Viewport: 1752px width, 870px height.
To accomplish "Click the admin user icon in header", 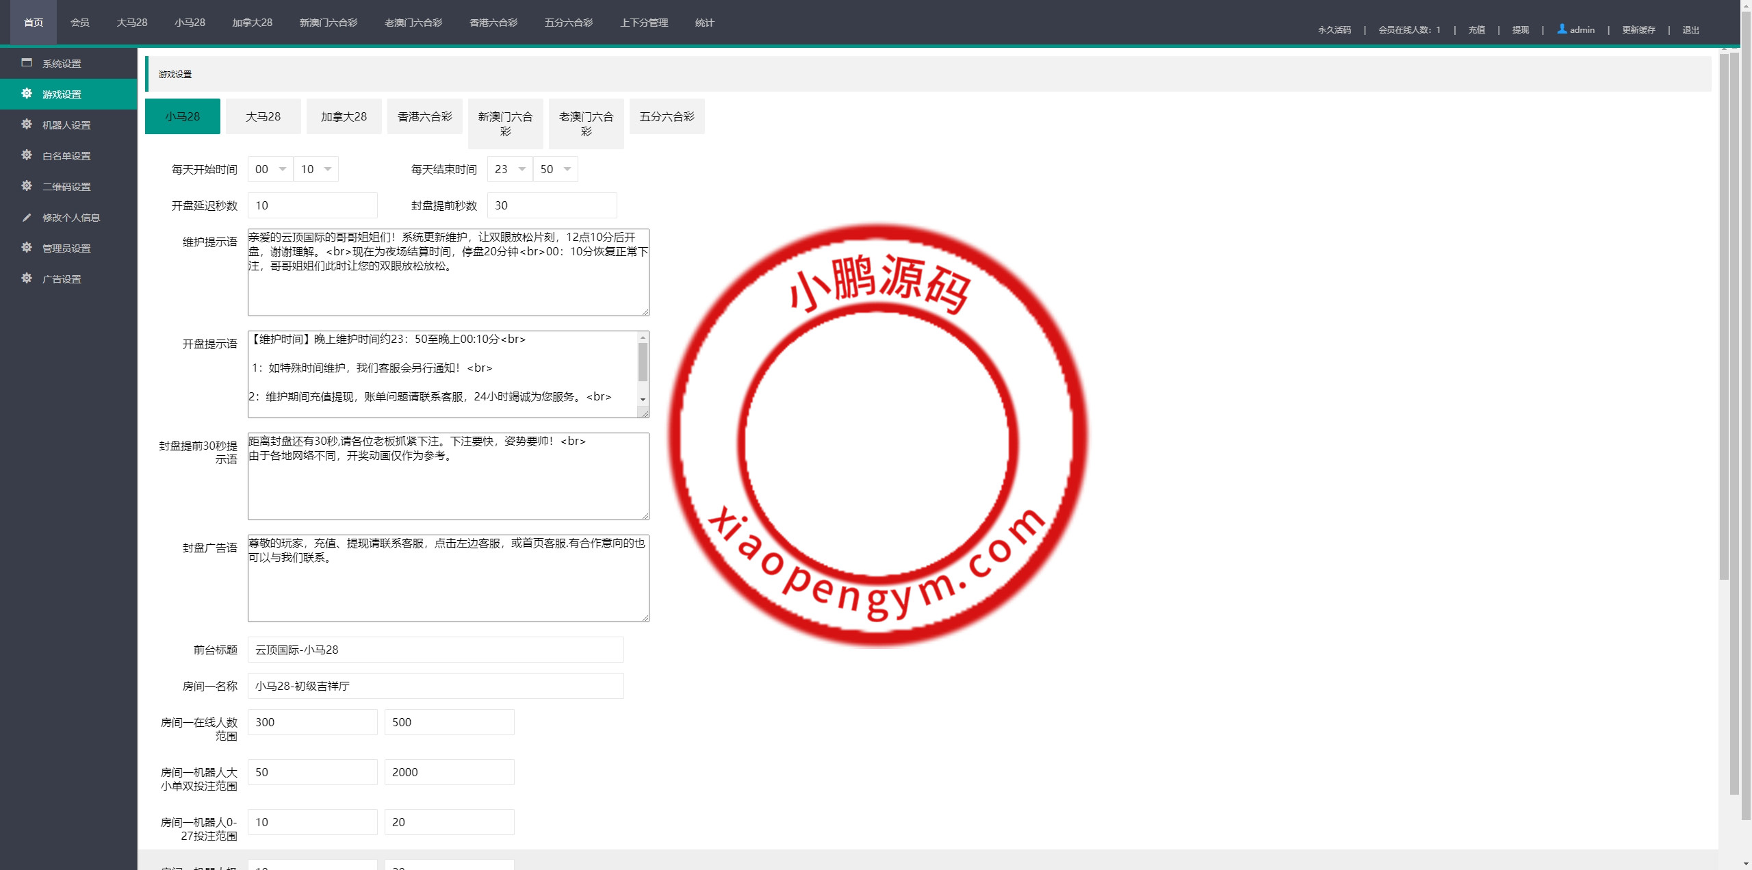I will [x=1562, y=29].
